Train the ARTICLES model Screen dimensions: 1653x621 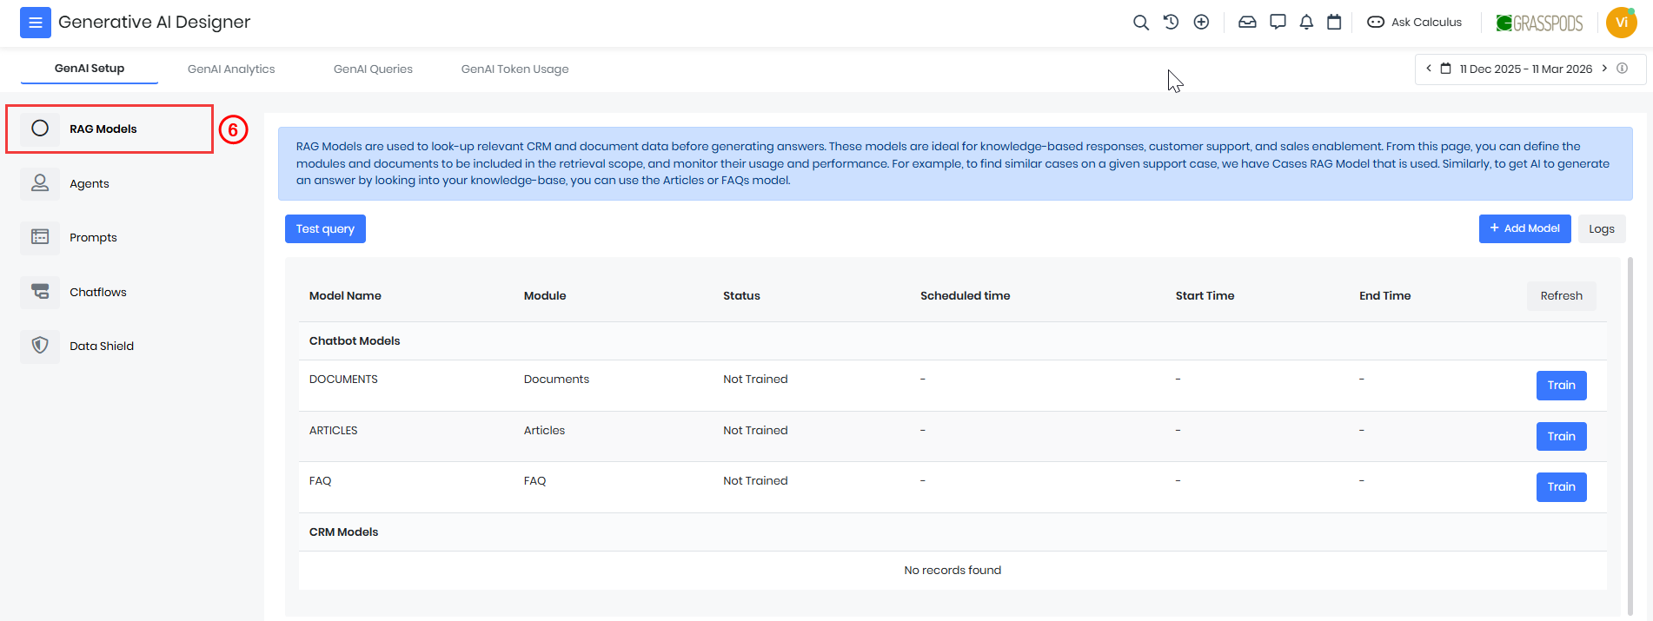coord(1561,437)
